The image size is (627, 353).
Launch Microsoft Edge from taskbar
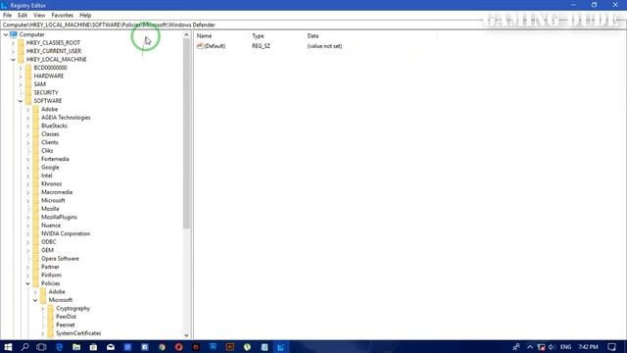pyautogui.click(x=59, y=347)
